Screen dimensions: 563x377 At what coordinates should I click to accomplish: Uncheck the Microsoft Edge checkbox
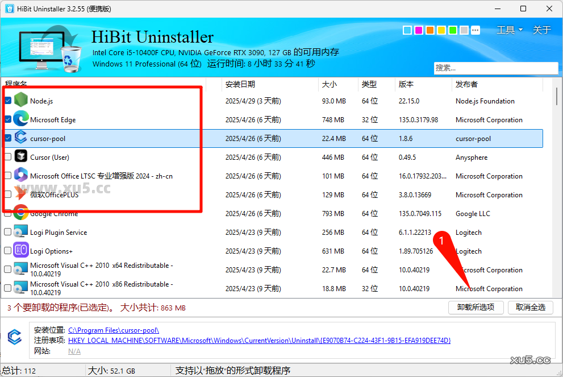pyautogui.click(x=7, y=119)
